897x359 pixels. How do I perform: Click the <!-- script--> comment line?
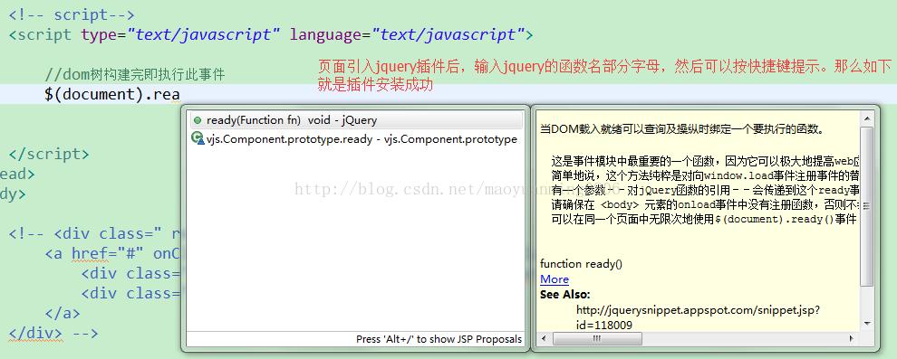[x=72, y=14]
